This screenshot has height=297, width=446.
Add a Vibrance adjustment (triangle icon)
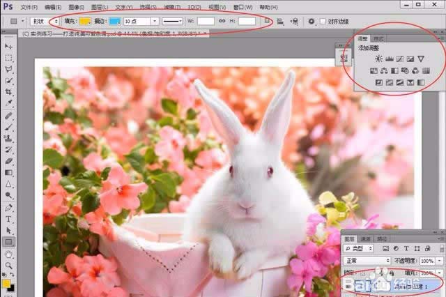(x=420, y=59)
